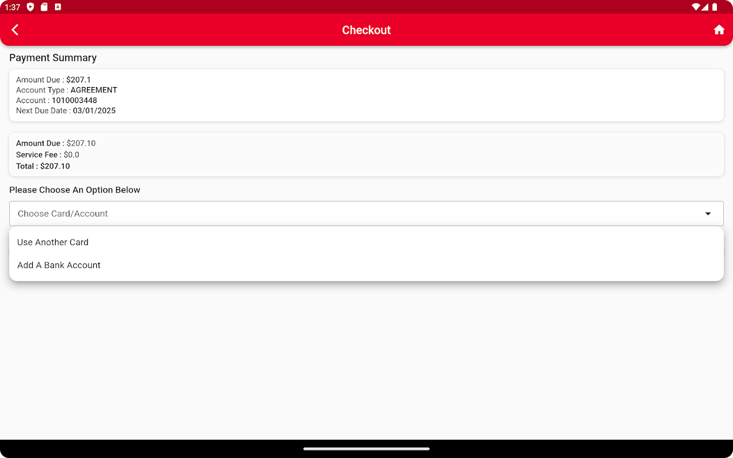Tap the Checkout title

click(366, 30)
